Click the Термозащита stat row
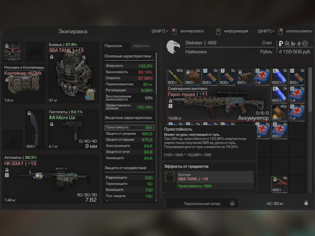This screenshot has height=236, width=315. point(129,184)
